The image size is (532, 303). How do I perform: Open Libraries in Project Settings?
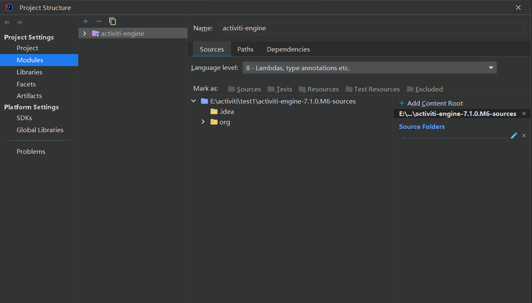coord(30,72)
